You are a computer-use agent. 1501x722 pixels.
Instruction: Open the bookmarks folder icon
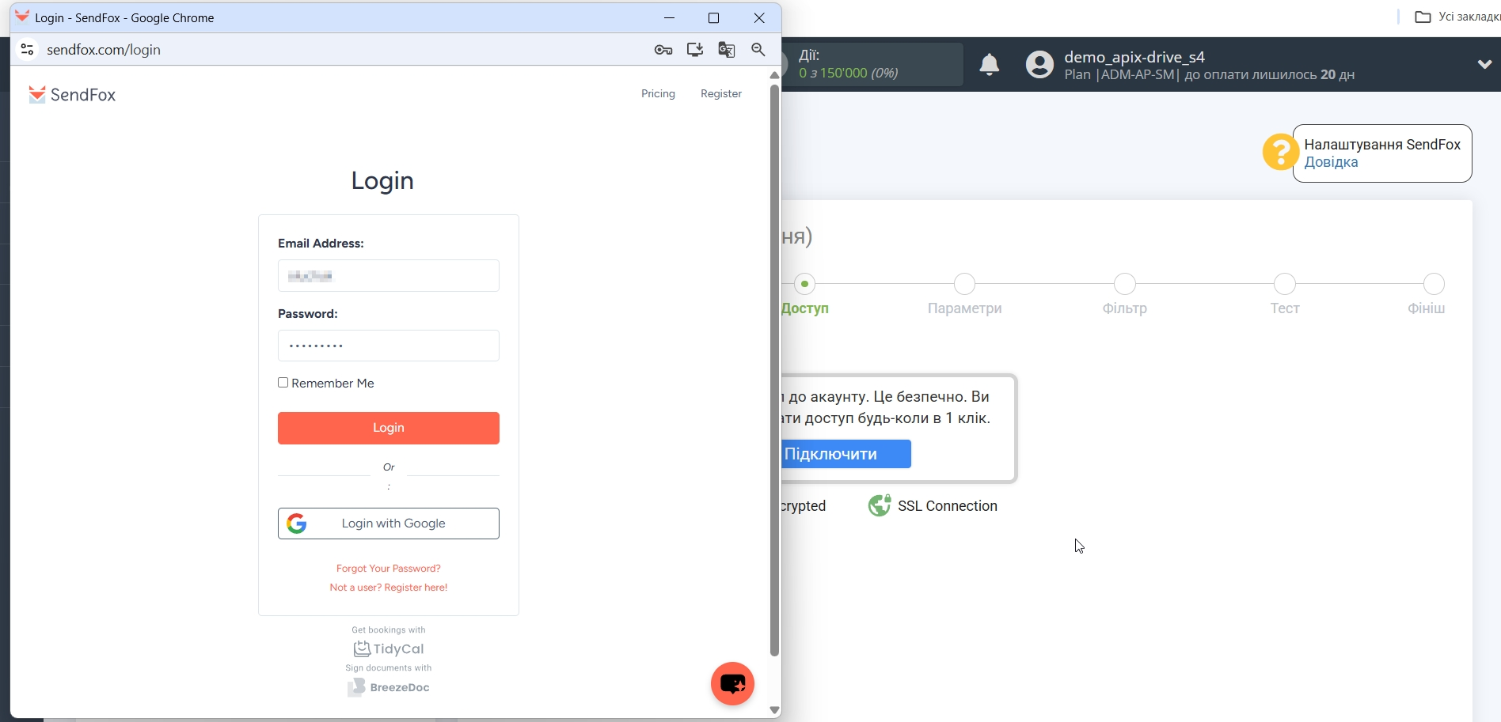point(1423,17)
